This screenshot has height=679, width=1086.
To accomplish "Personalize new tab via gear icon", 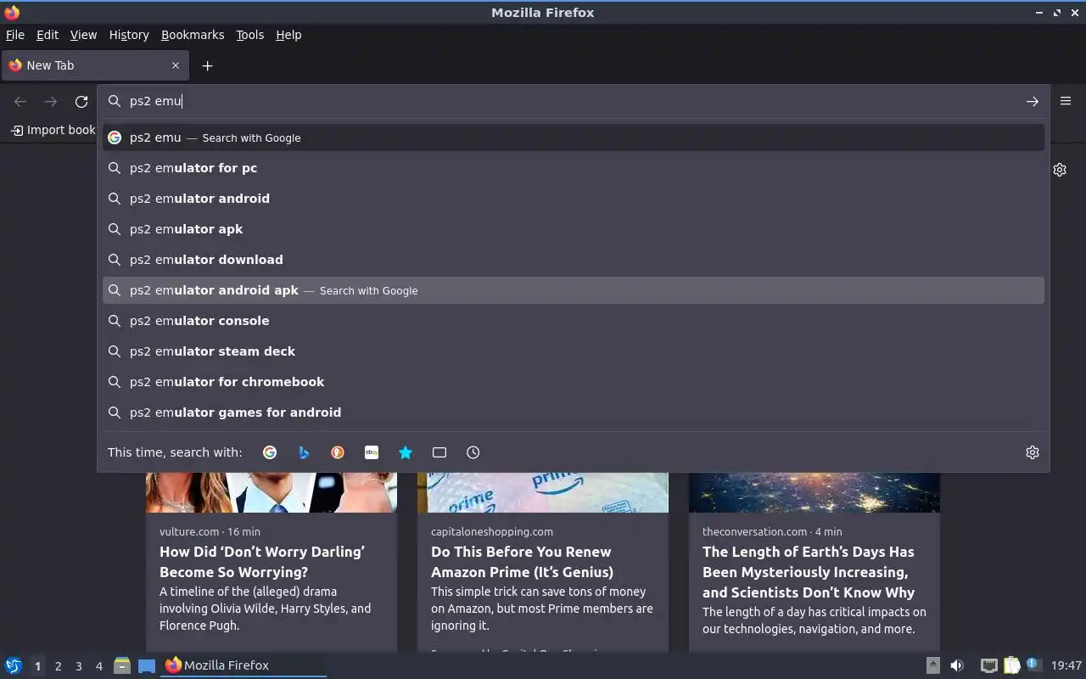I will click(1060, 170).
